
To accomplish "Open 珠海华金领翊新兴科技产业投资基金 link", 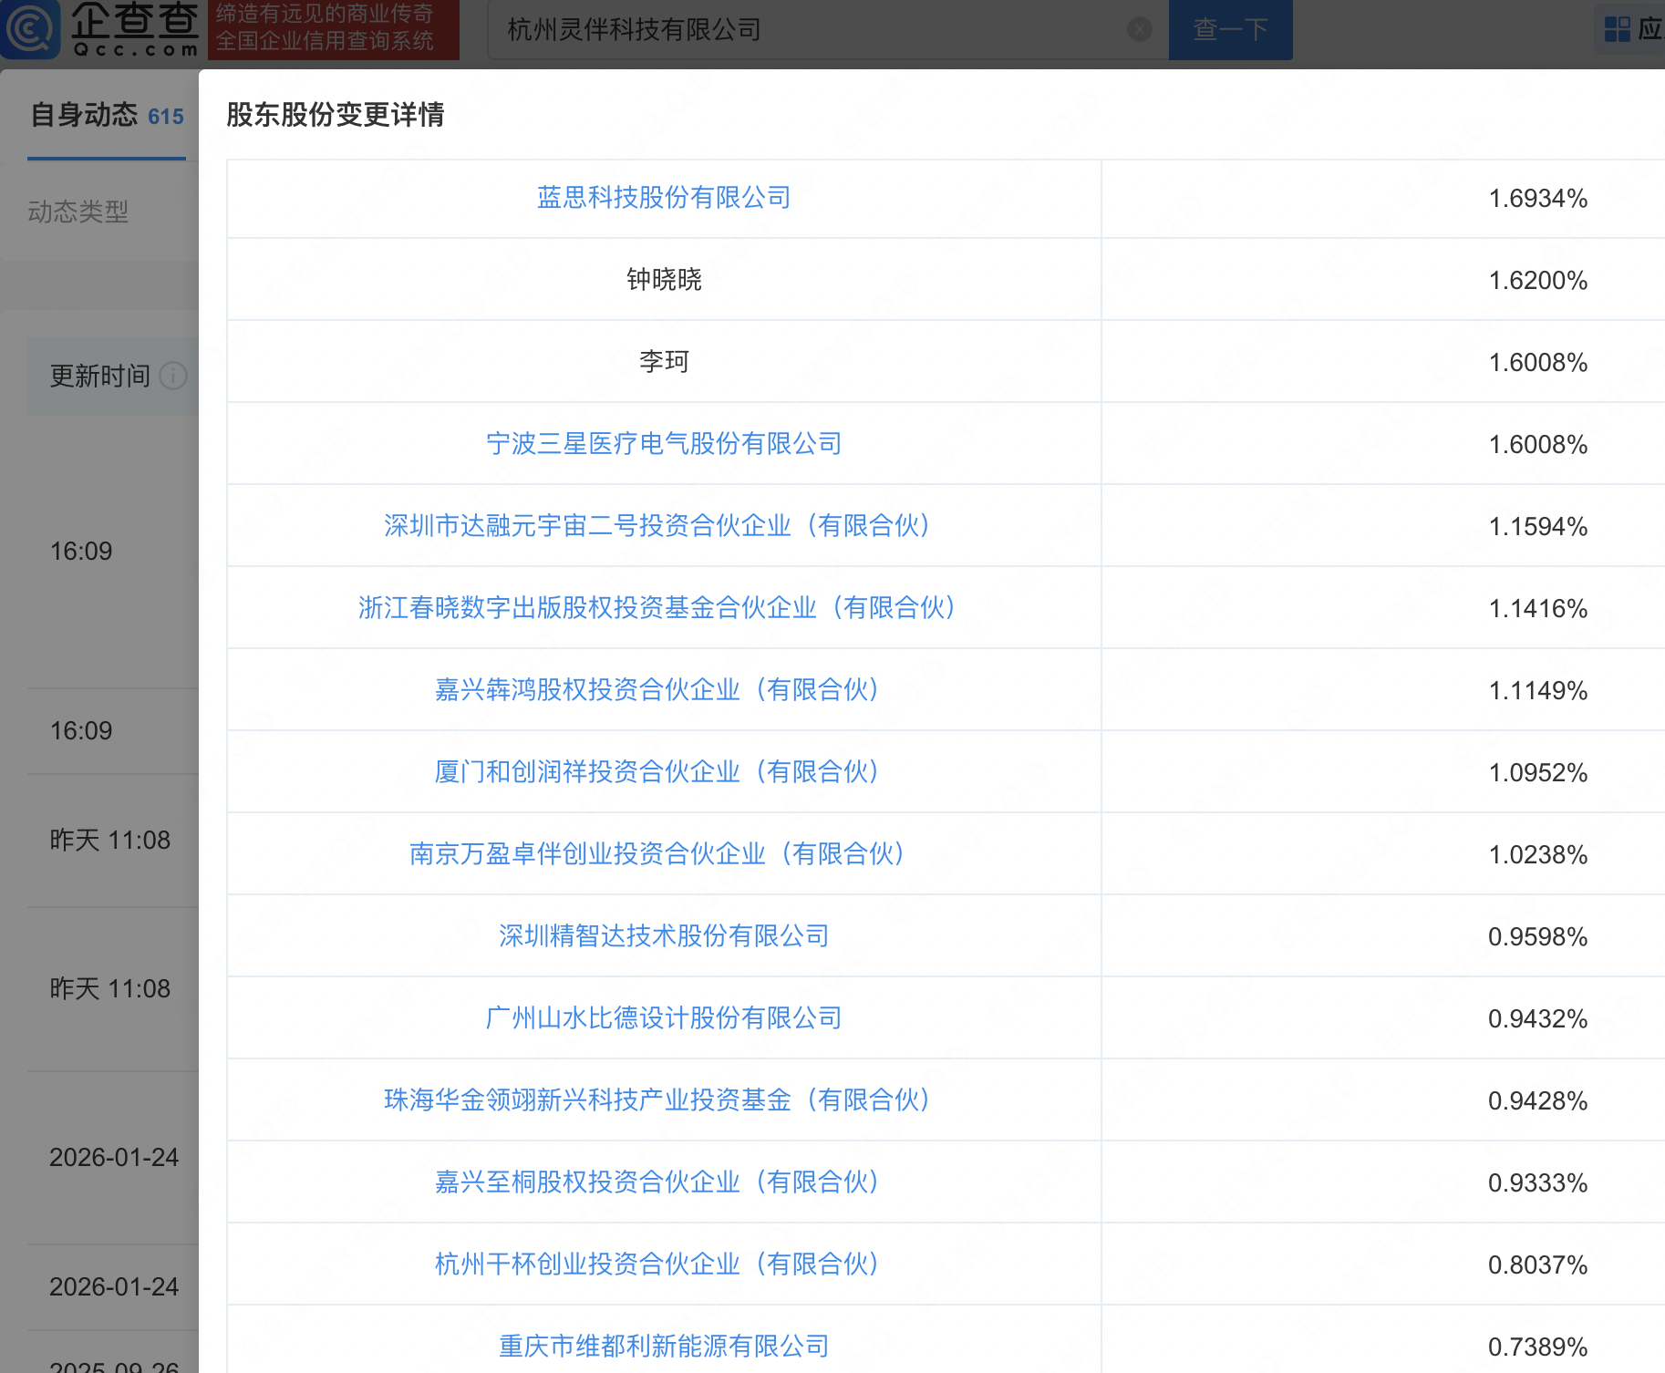I will [x=657, y=1100].
